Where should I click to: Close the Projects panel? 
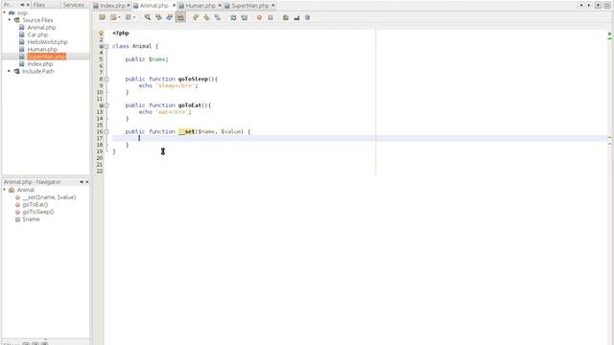(28, 5)
